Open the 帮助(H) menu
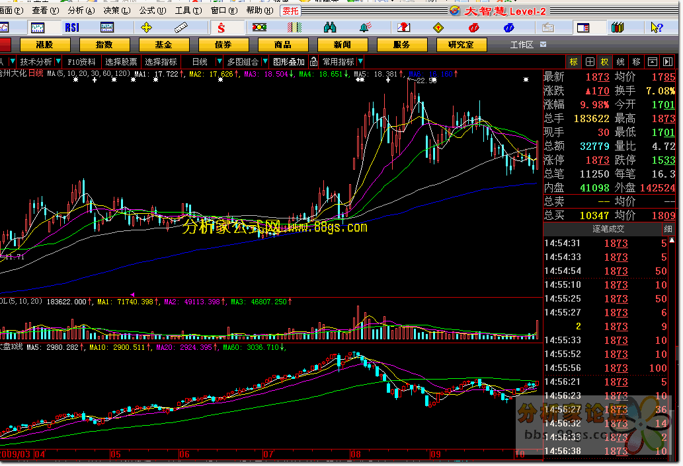The width and height of the screenshot is (683, 466). (x=260, y=11)
